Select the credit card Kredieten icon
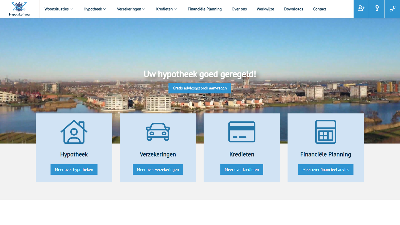The height and width of the screenshot is (225, 400). (x=242, y=132)
